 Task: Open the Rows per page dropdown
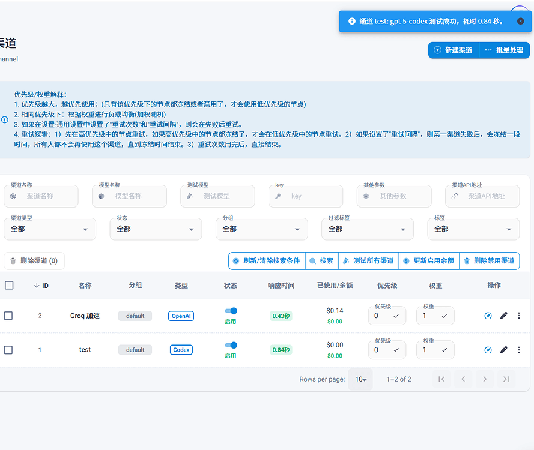(x=360, y=379)
